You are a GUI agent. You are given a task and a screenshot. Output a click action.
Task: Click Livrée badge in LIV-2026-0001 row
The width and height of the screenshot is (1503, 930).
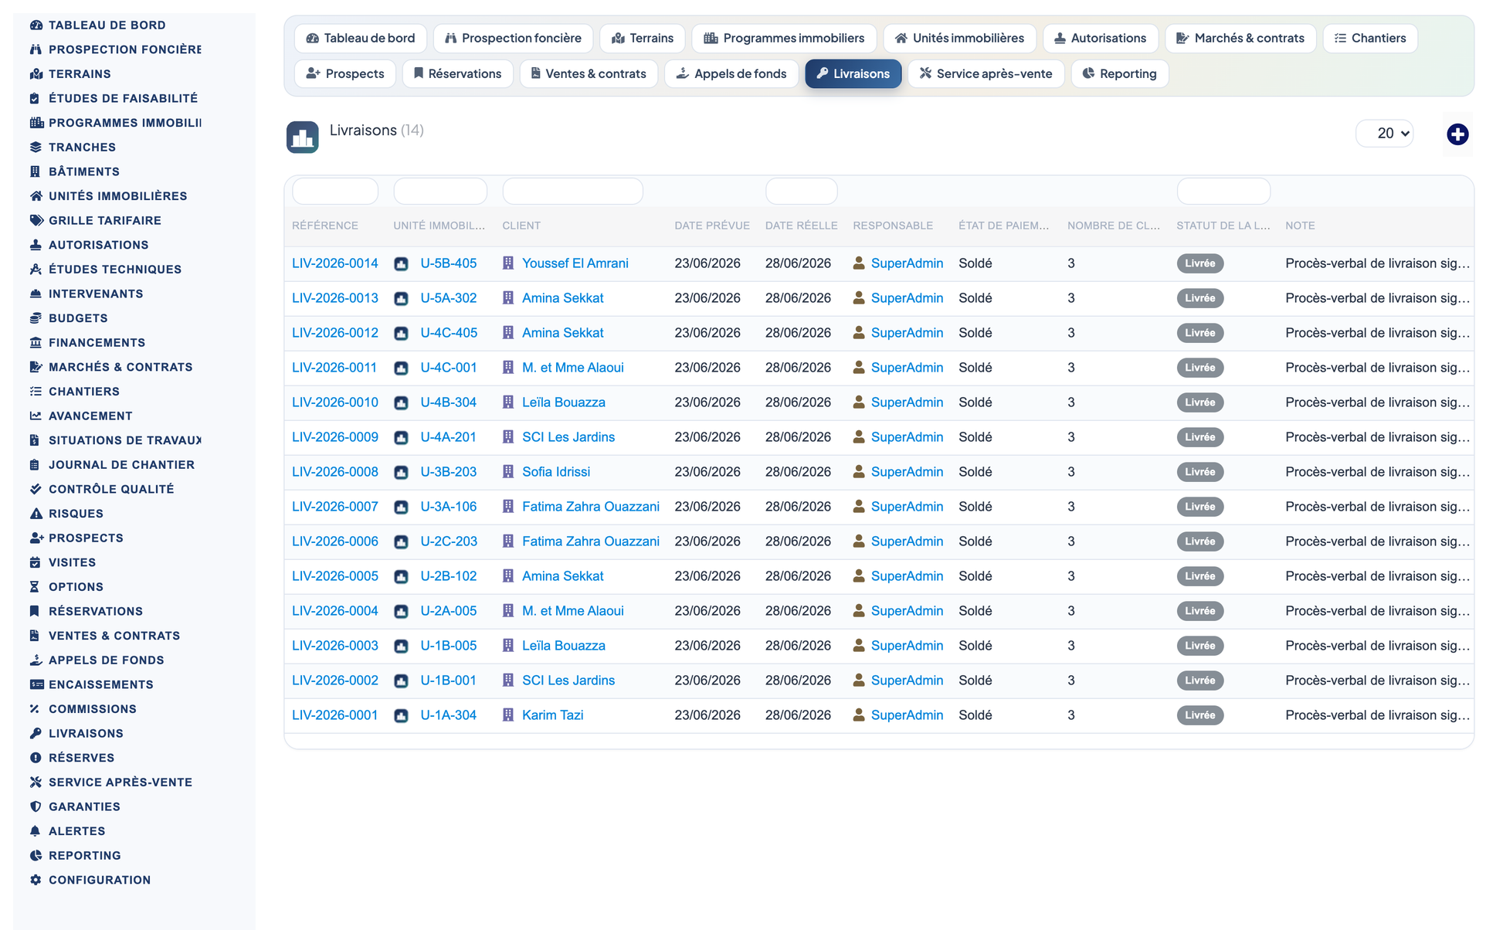pyautogui.click(x=1199, y=715)
